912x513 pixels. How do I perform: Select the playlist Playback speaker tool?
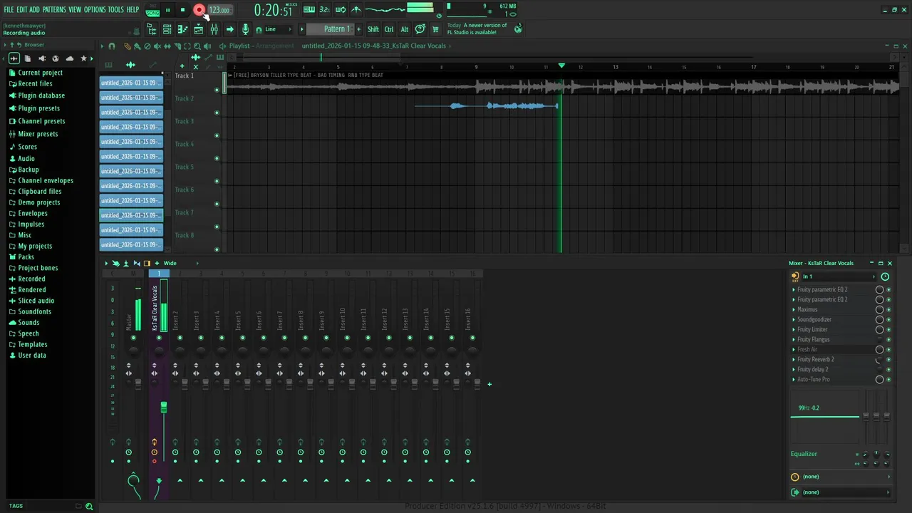207,46
